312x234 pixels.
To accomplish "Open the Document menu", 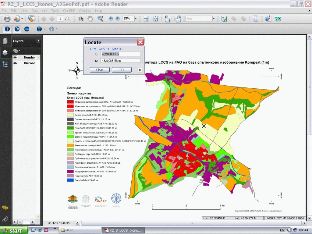I will coord(39,11).
